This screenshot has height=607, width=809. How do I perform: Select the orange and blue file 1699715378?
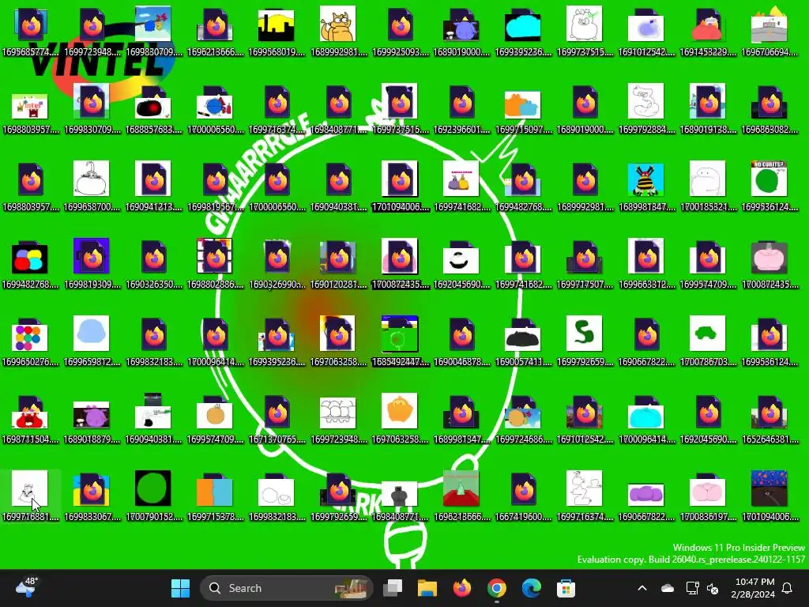click(x=215, y=495)
